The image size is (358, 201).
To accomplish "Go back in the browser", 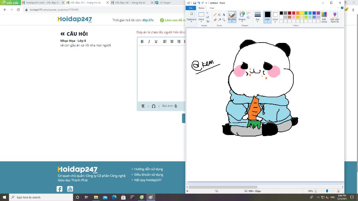I will tap(5, 10).
